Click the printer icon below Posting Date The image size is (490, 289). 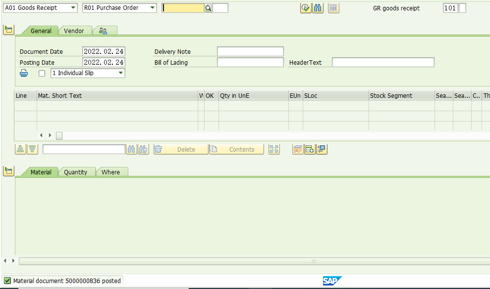point(24,73)
